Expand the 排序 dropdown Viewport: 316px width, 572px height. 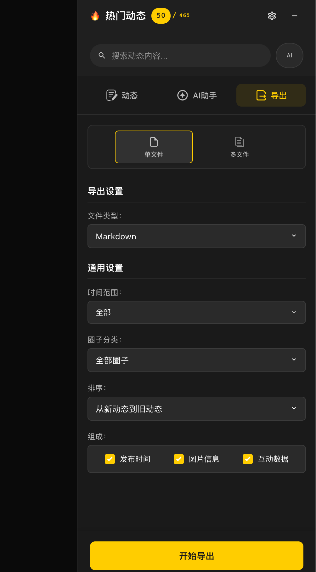pos(197,409)
